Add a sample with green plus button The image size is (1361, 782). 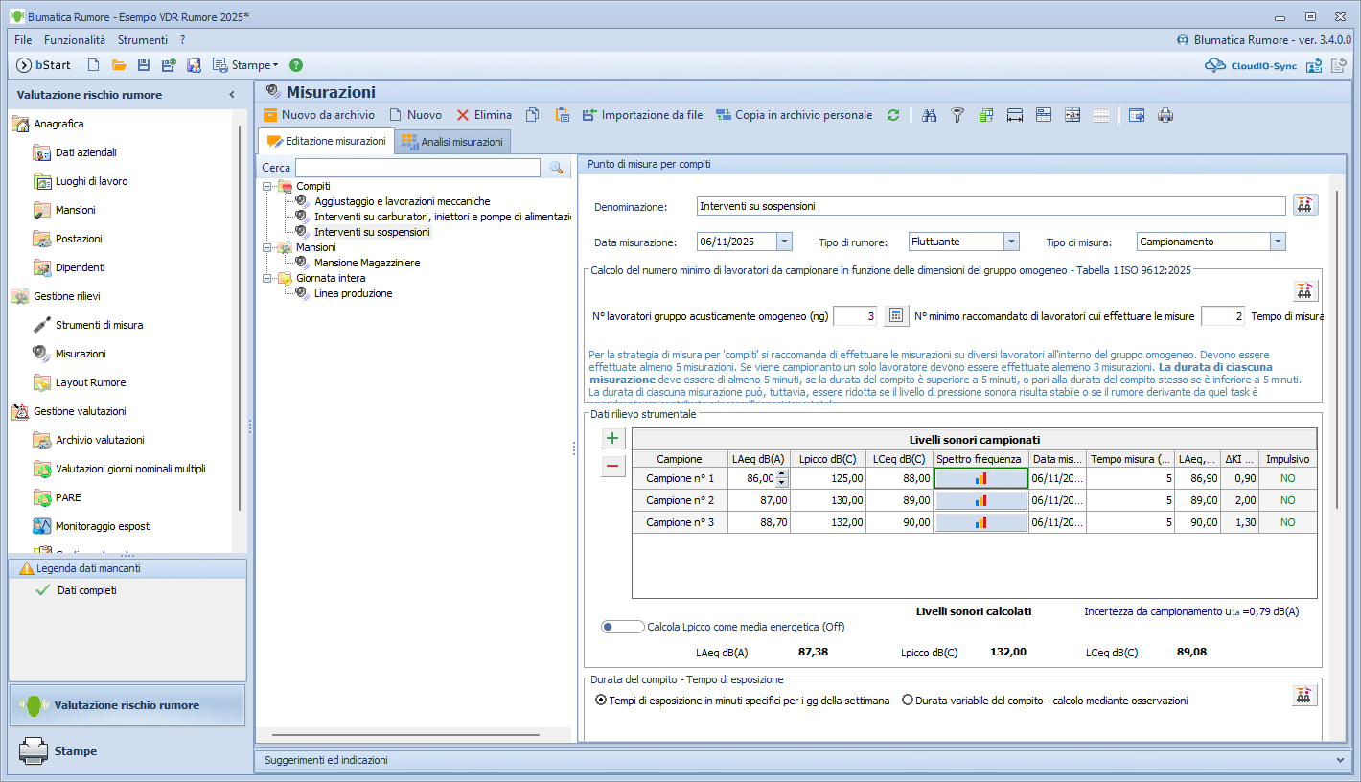pos(613,439)
